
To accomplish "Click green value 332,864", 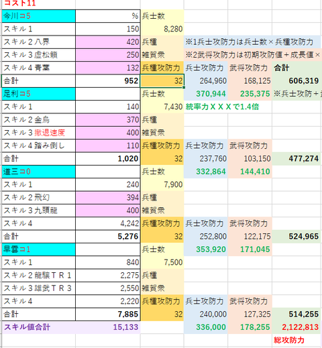I will pos(206,172).
